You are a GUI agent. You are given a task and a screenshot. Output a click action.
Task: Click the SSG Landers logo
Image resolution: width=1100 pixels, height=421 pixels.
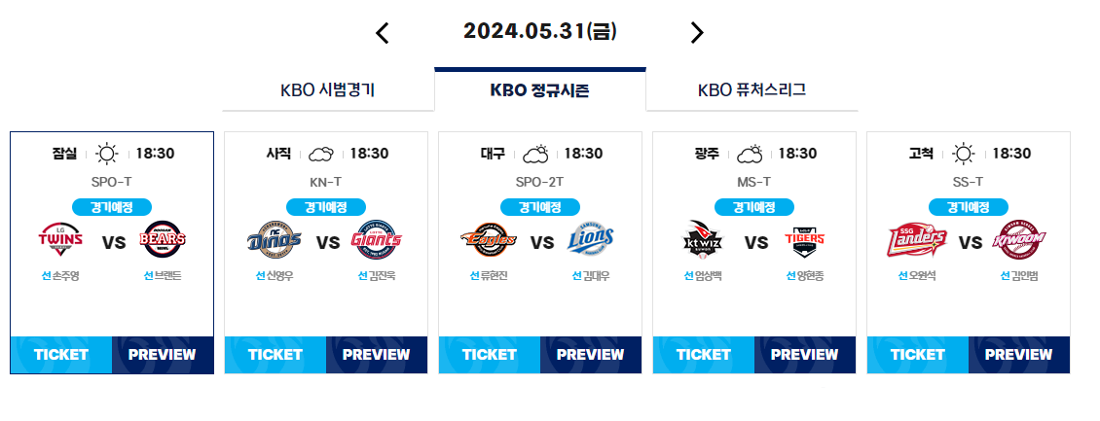(917, 239)
